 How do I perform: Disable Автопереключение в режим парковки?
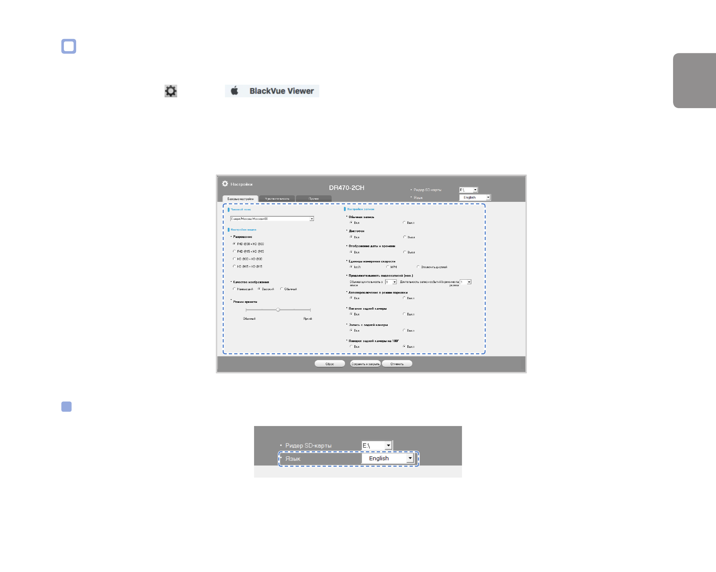pyautogui.click(x=404, y=298)
